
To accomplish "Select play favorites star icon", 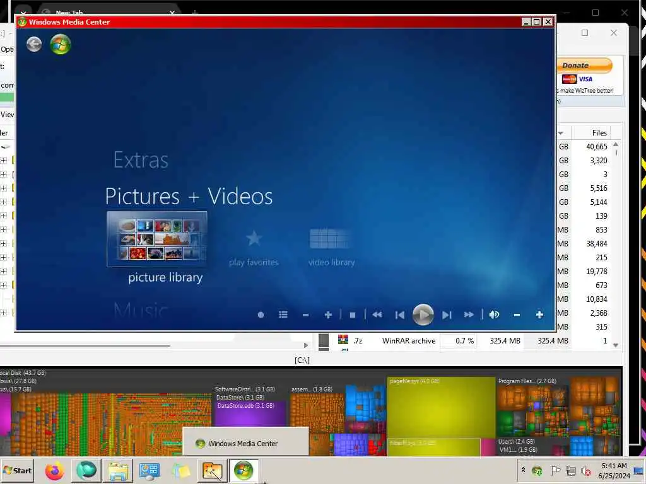I will (x=254, y=238).
